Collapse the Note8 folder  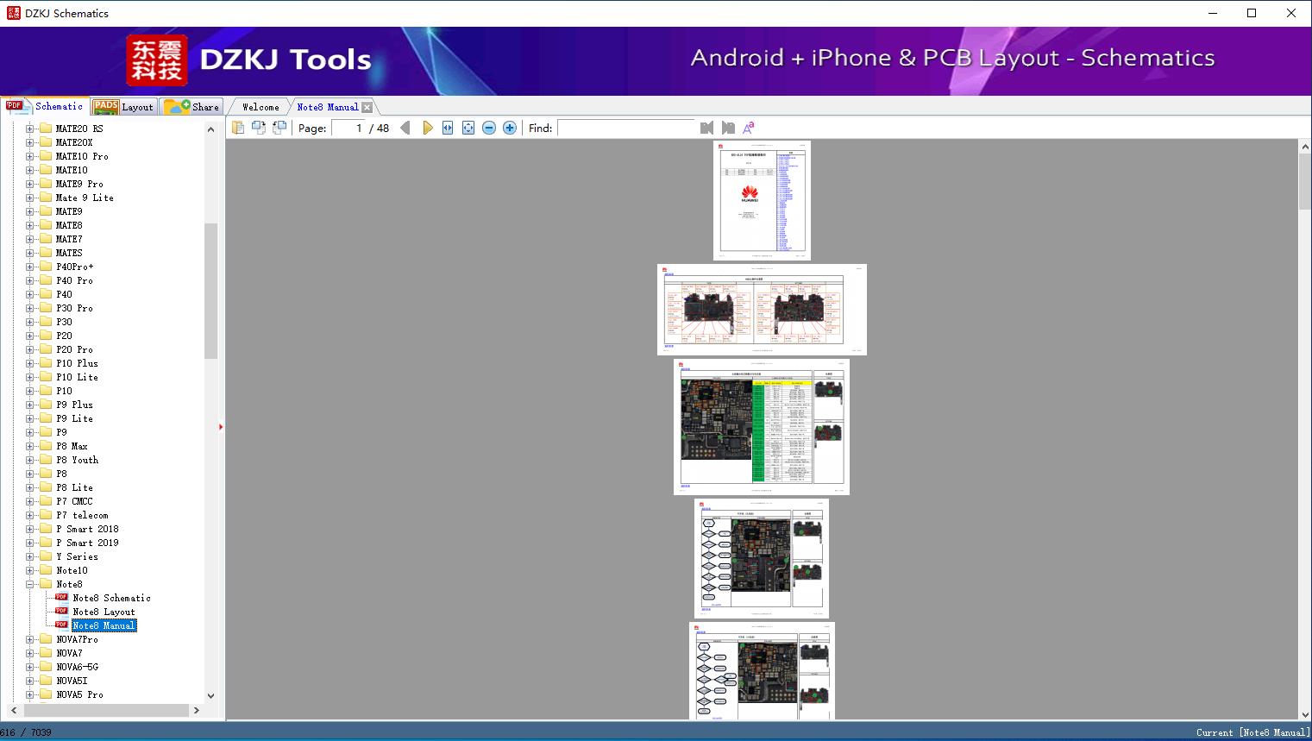coord(30,584)
